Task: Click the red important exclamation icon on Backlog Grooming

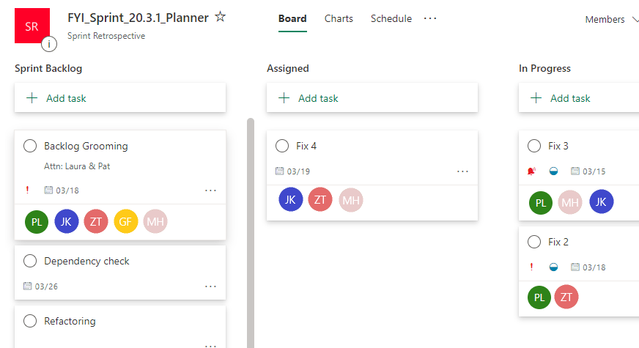Action: pos(27,190)
